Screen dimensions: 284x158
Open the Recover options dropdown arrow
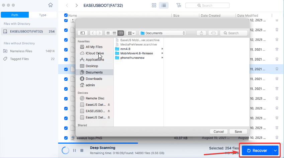tap(275, 150)
